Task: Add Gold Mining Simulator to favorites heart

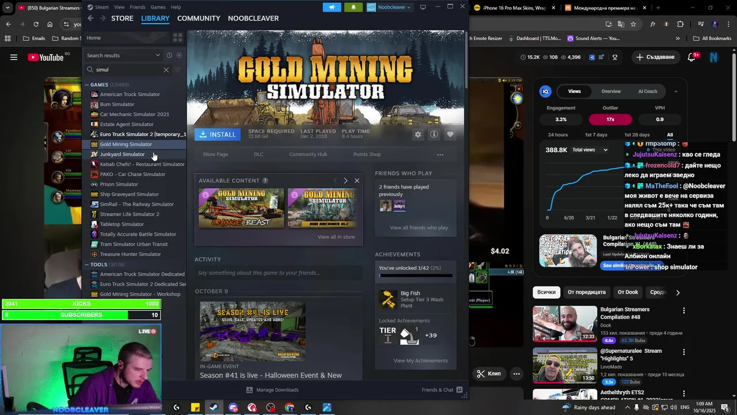Action: [x=450, y=134]
